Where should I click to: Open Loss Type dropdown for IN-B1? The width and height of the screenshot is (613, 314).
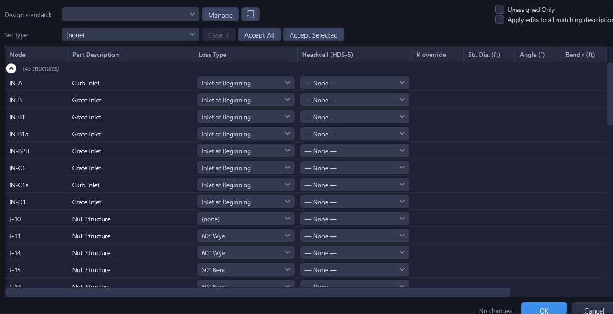[x=246, y=117]
